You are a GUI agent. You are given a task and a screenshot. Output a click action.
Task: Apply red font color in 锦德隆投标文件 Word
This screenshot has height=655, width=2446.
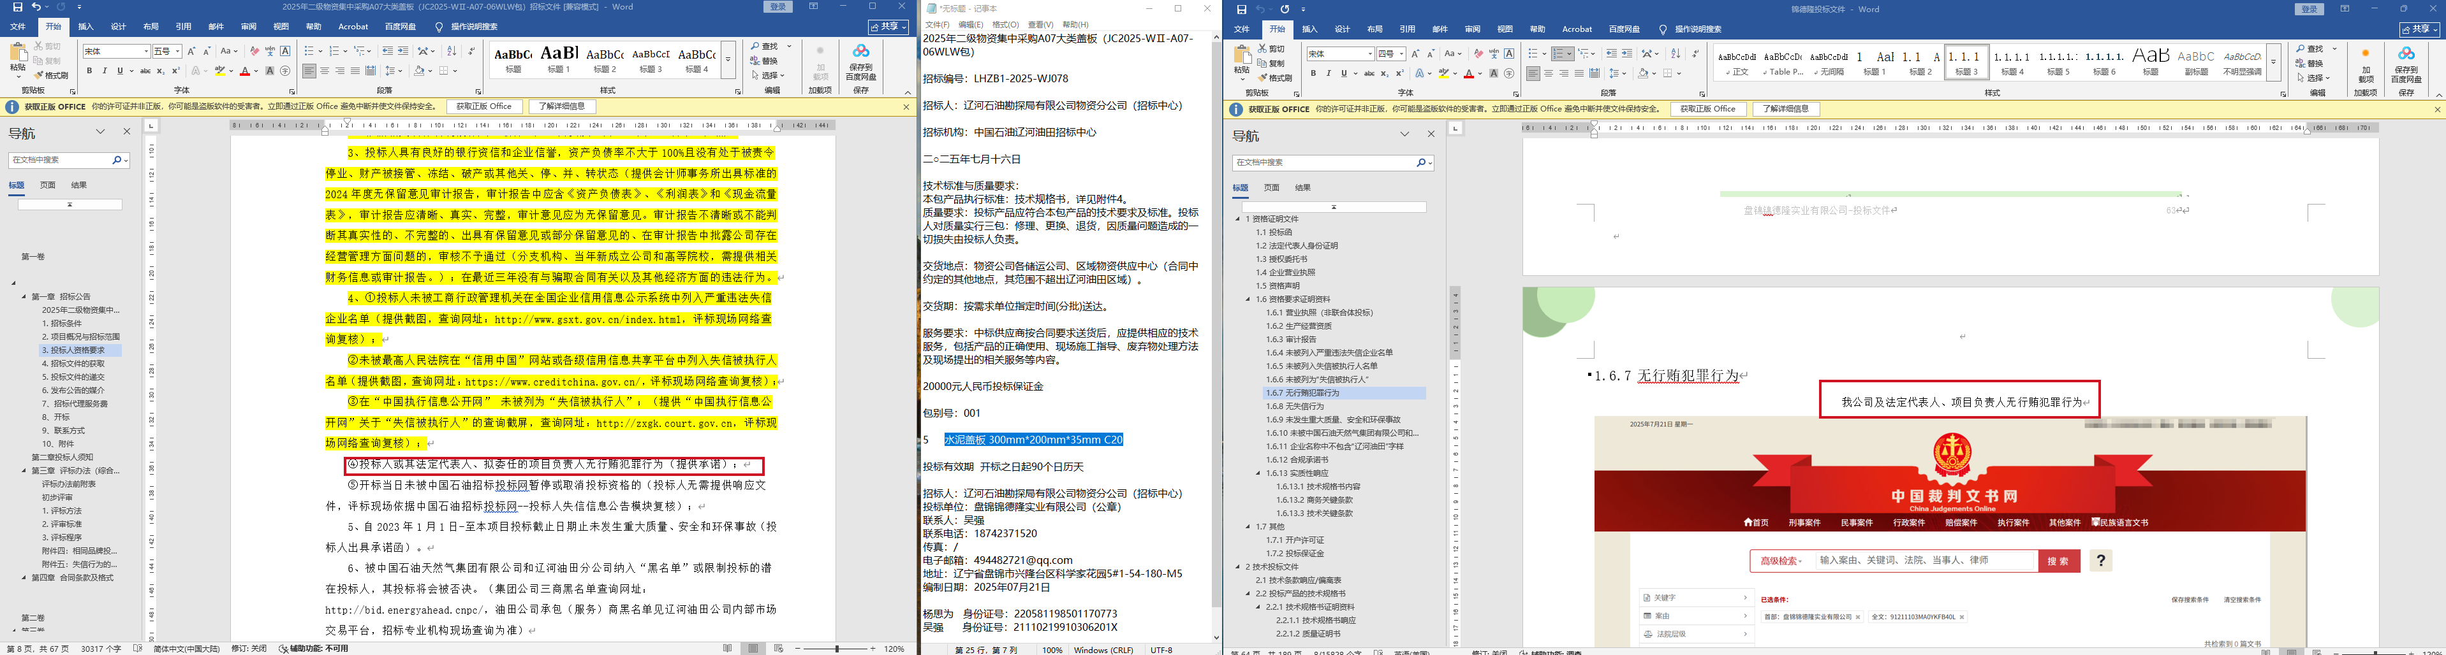[1469, 74]
